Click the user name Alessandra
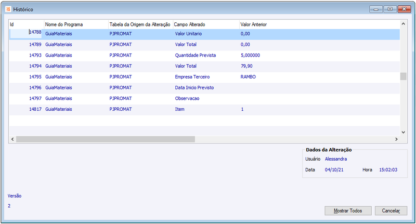The width and height of the screenshot is (416, 224). (336, 159)
